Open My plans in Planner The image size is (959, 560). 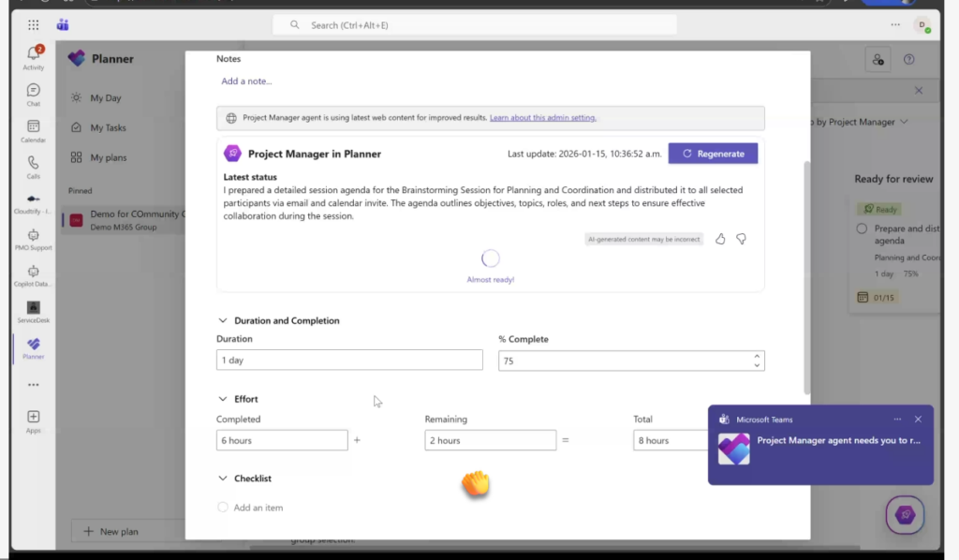(x=109, y=157)
